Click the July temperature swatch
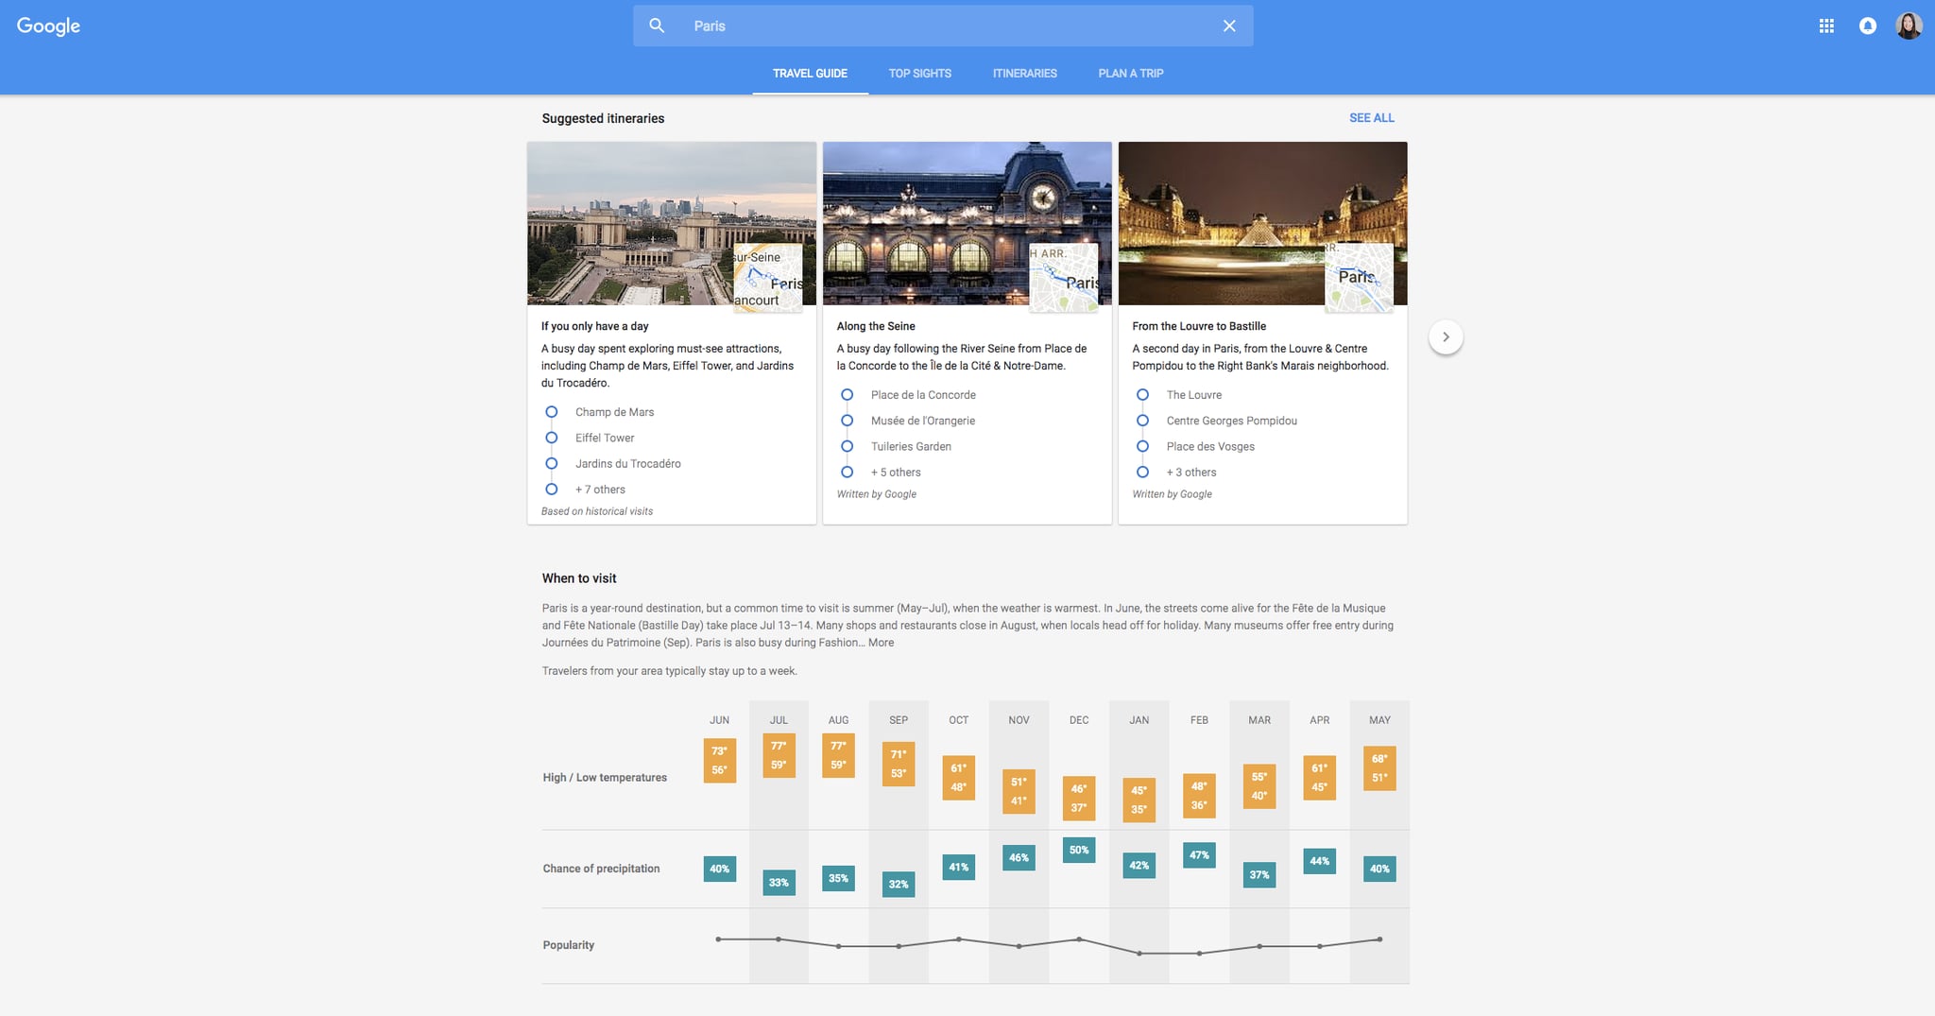 [779, 755]
